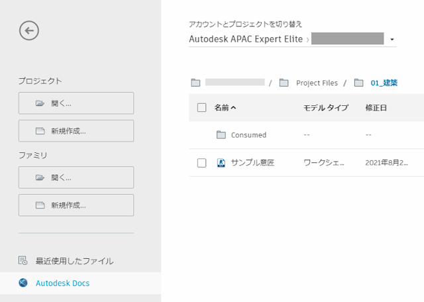Check the box for サンプル意匠
The image size is (424, 302).
tap(202, 162)
